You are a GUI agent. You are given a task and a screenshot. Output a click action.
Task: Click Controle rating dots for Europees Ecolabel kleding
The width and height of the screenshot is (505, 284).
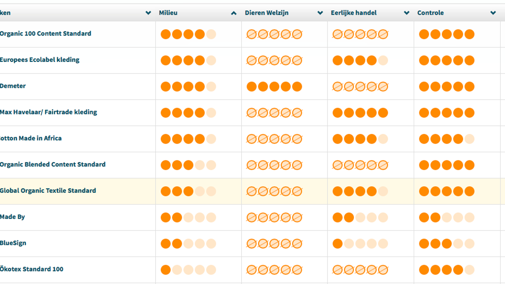[x=447, y=60]
